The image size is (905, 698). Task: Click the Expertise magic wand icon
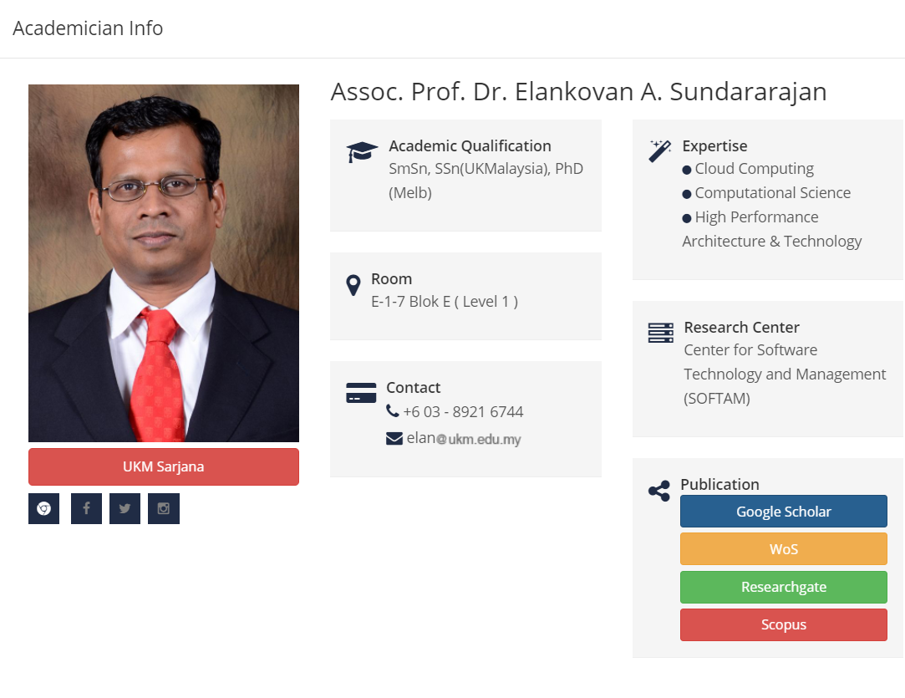[x=660, y=151]
